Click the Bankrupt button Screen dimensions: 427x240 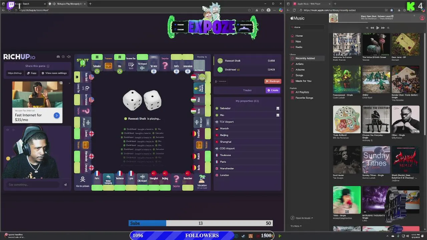tap(273, 81)
